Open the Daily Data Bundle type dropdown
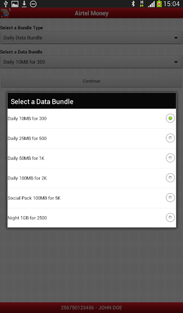The image size is (183, 313). [91, 38]
